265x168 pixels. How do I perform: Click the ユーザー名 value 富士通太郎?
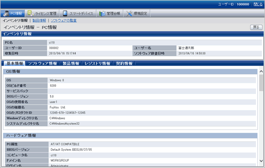186,48
